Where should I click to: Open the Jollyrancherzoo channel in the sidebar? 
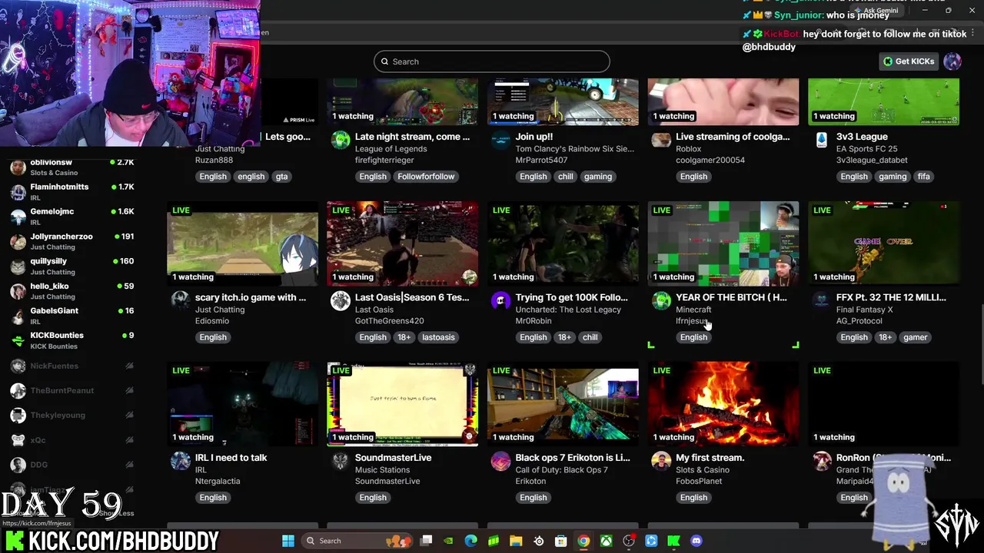point(72,241)
